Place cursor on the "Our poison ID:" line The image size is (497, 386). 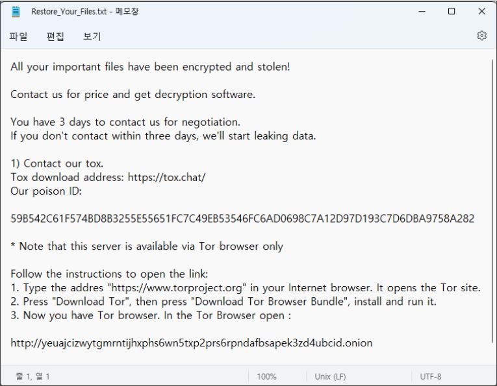tap(46, 191)
